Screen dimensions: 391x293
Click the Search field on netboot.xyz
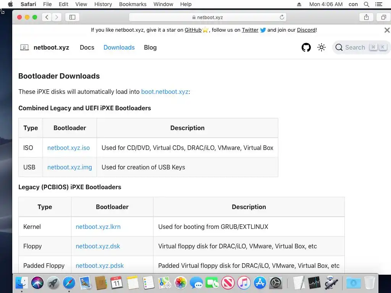pyautogui.click(x=361, y=47)
